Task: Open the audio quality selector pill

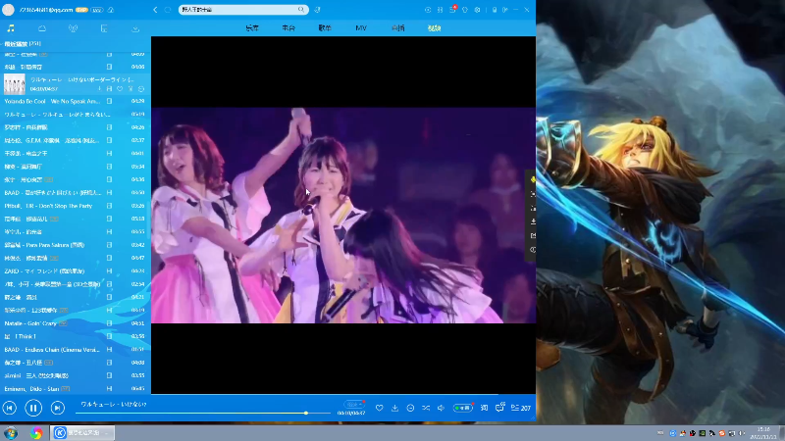Action: pyautogui.click(x=353, y=404)
